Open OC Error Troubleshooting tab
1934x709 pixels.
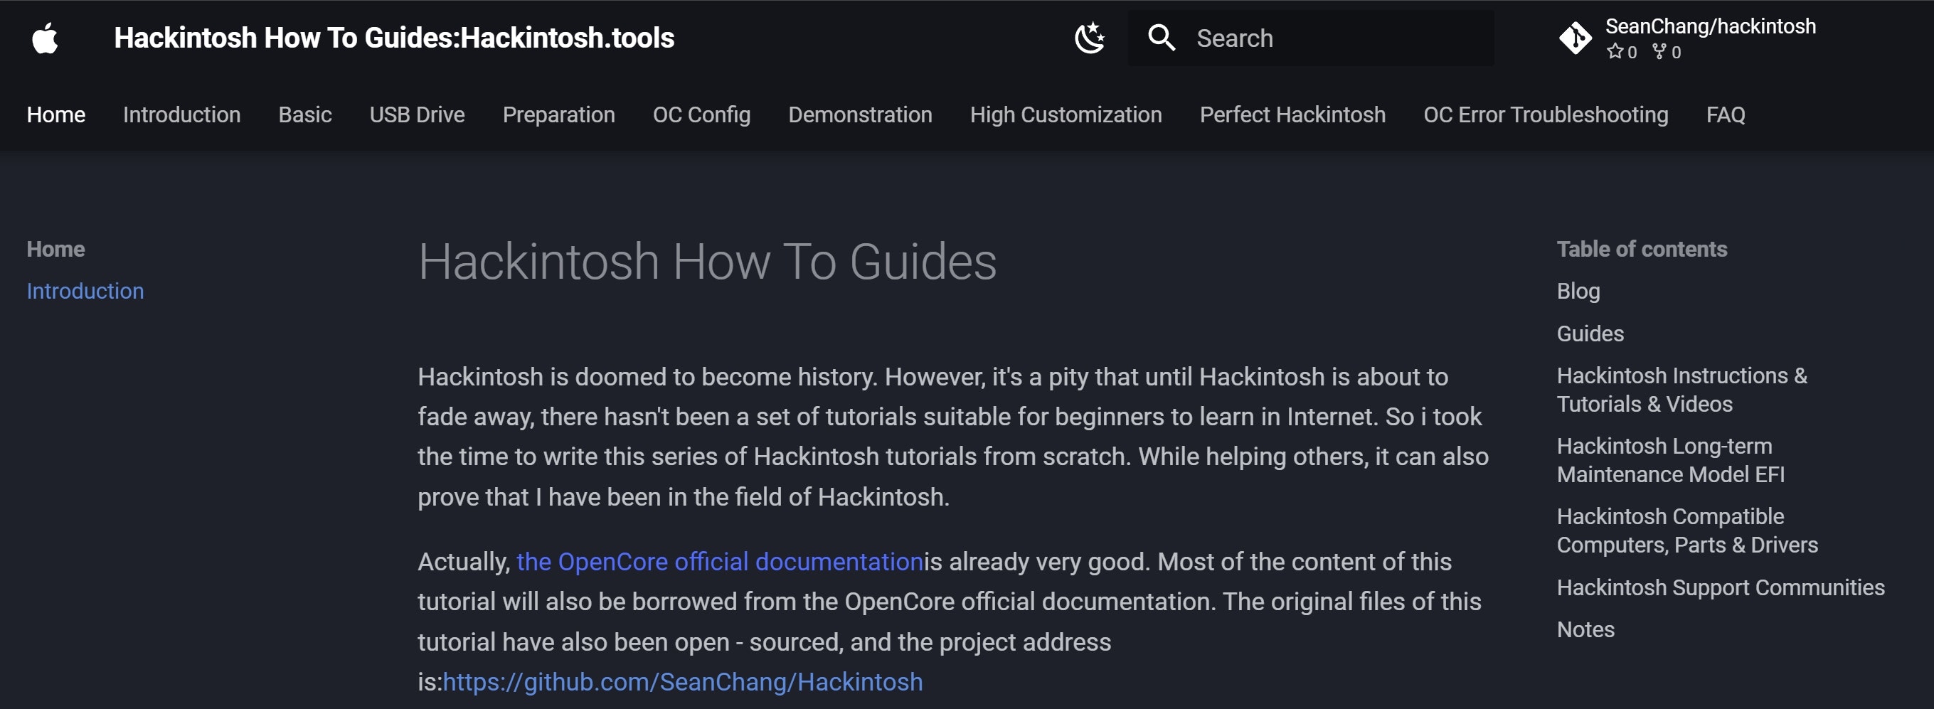(1546, 114)
